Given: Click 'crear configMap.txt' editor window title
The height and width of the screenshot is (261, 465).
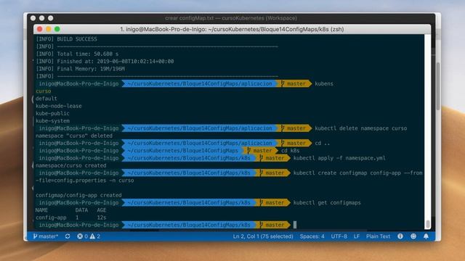Looking at the screenshot, I should pyautogui.click(x=231, y=18).
